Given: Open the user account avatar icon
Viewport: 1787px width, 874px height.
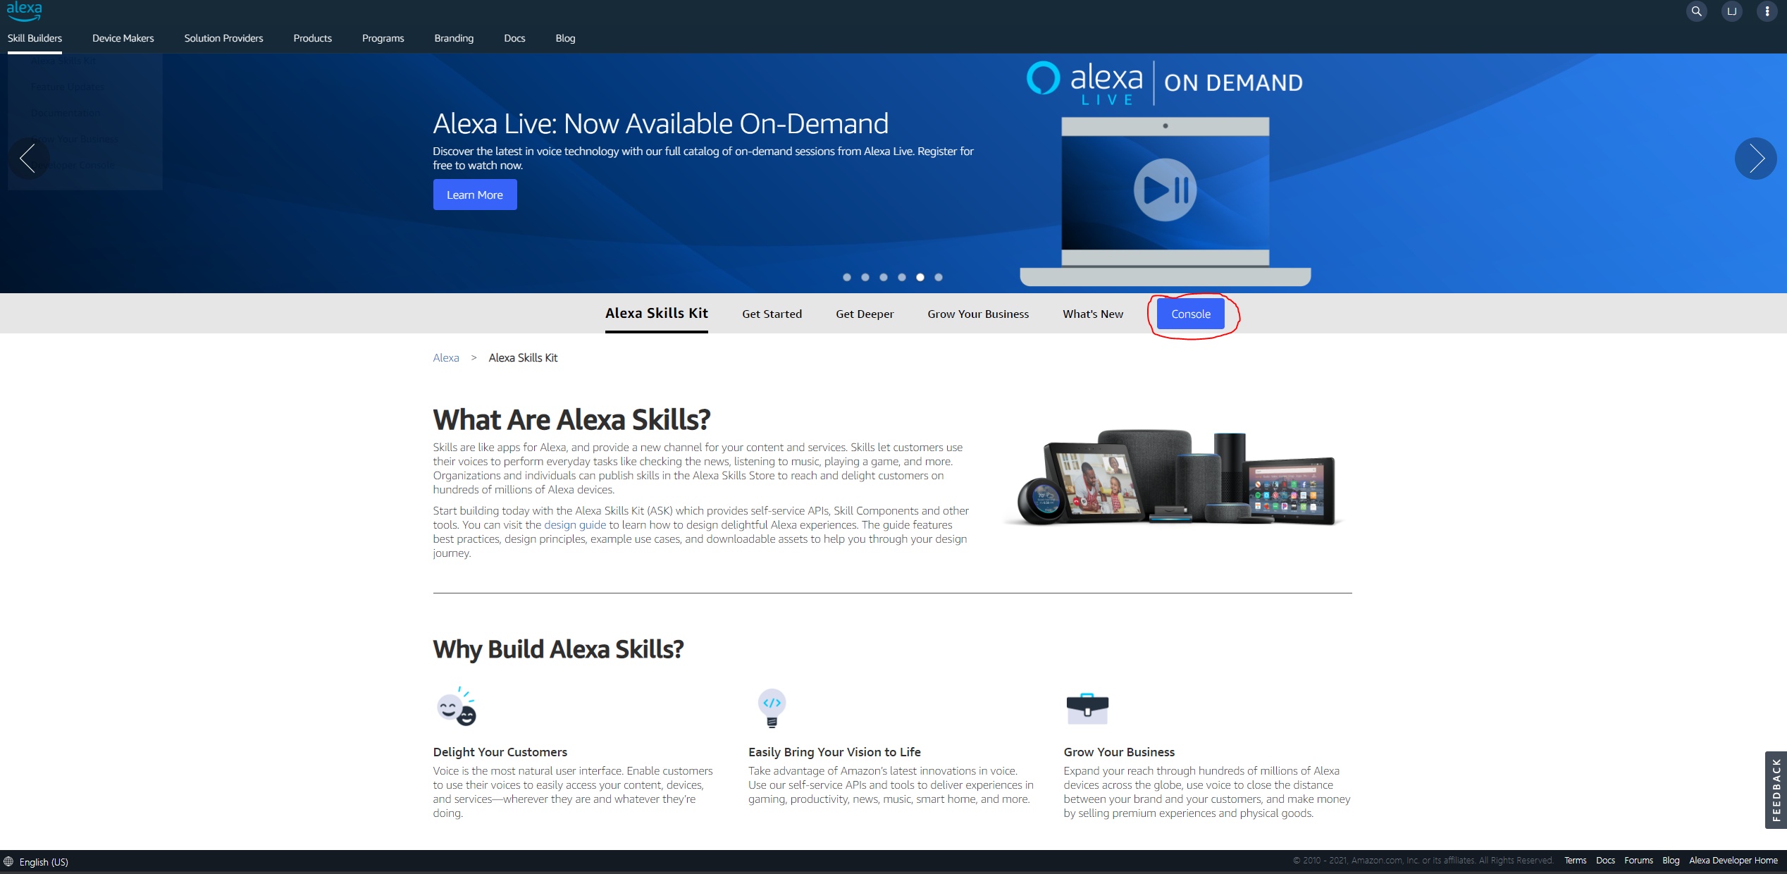Looking at the screenshot, I should point(1731,11).
